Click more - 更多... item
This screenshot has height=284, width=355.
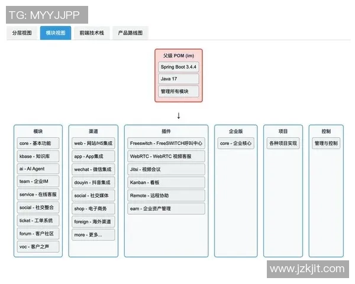93,235
